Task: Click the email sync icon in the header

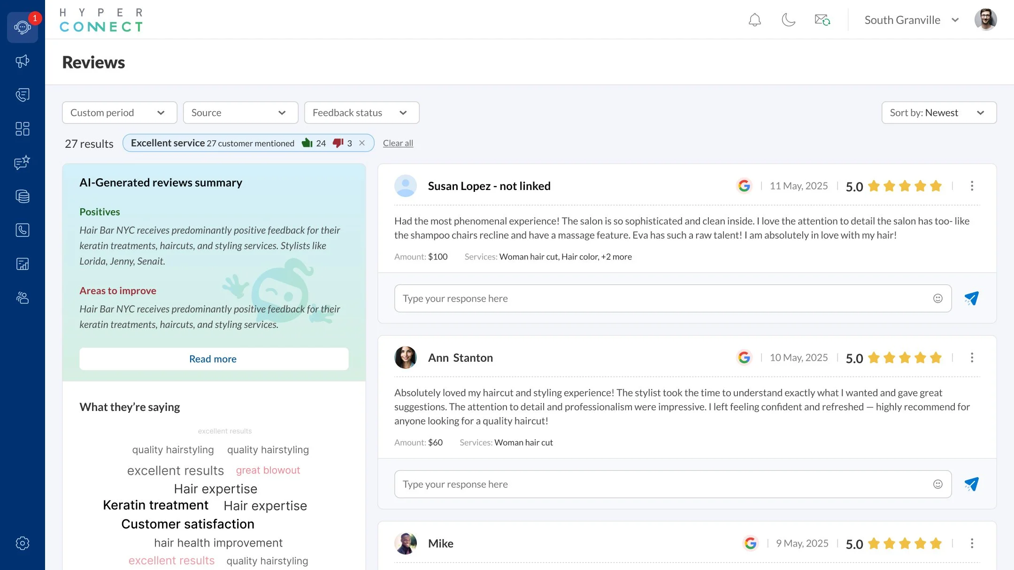Action: pyautogui.click(x=822, y=20)
